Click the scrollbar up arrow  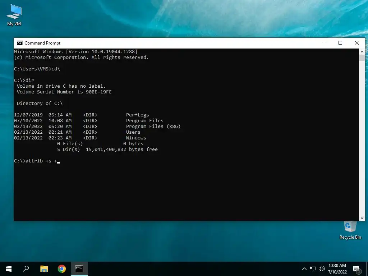pyautogui.click(x=362, y=52)
